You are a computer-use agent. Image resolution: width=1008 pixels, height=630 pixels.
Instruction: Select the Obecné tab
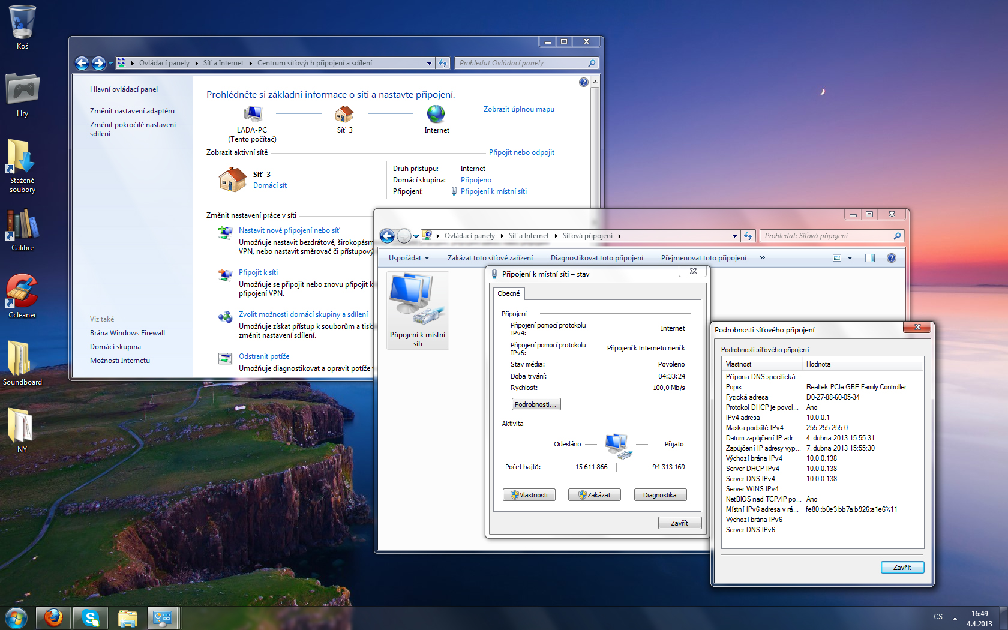pyautogui.click(x=509, y=293)
